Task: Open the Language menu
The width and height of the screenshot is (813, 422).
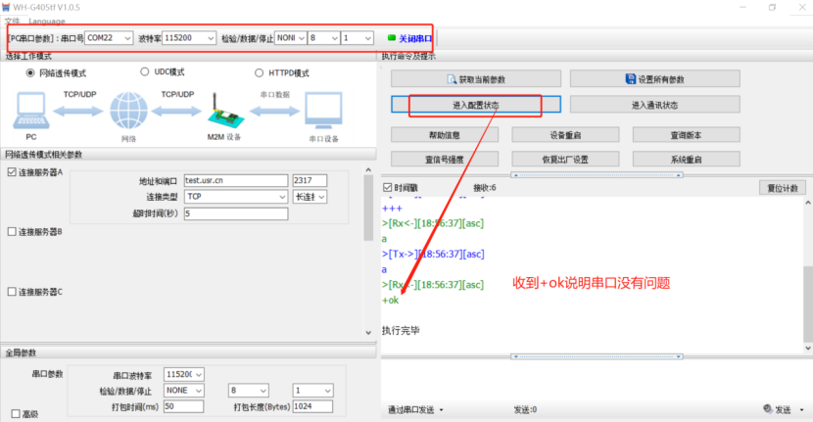Action: [46, 21]
